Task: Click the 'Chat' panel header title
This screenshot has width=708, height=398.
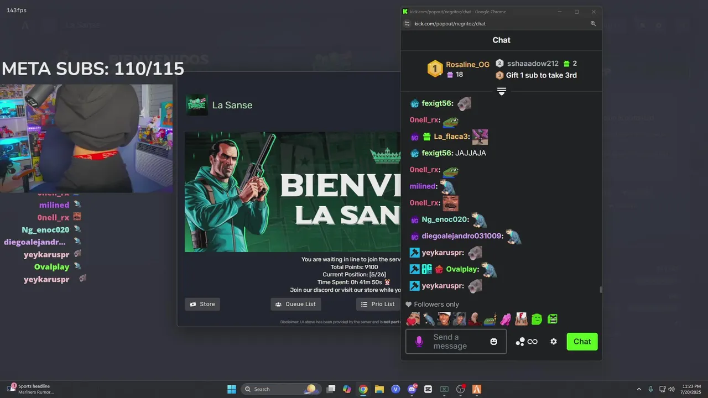Action: (x=501, y=40)
